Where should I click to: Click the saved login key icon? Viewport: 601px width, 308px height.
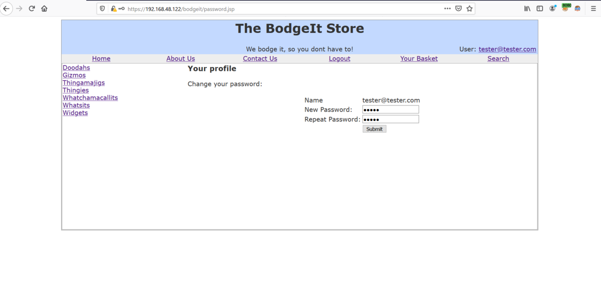(x=121, y=8)
